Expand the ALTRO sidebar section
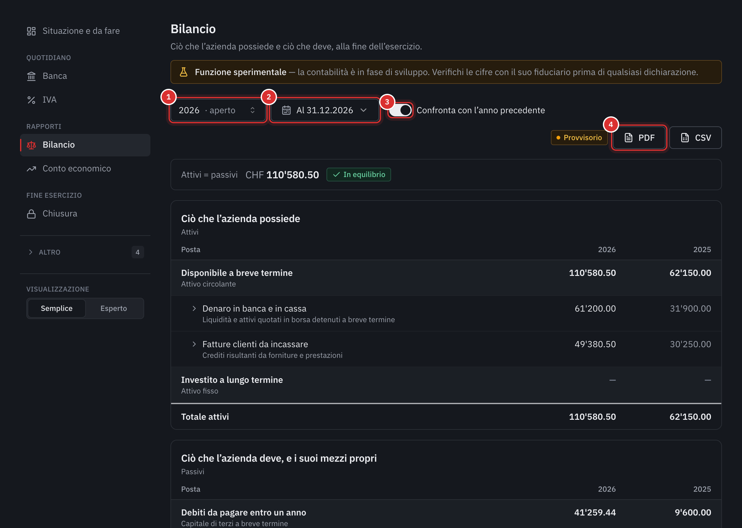The image size is (742, 528). pyautogui.click(x=85, y=252)
